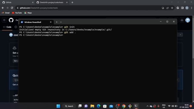Close the codecheats browser tab
Viewport: 194px width, 109px height.
(67, 2)
